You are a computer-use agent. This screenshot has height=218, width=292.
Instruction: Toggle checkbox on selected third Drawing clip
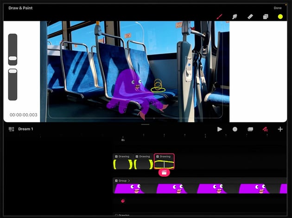click(x=158, y=156)
